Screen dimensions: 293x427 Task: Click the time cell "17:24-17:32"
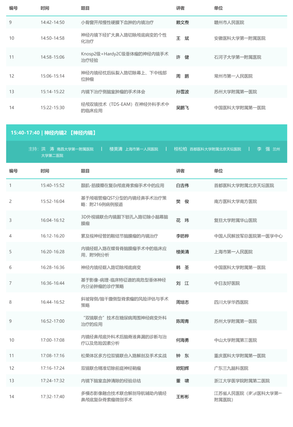[x=53, y=381]
